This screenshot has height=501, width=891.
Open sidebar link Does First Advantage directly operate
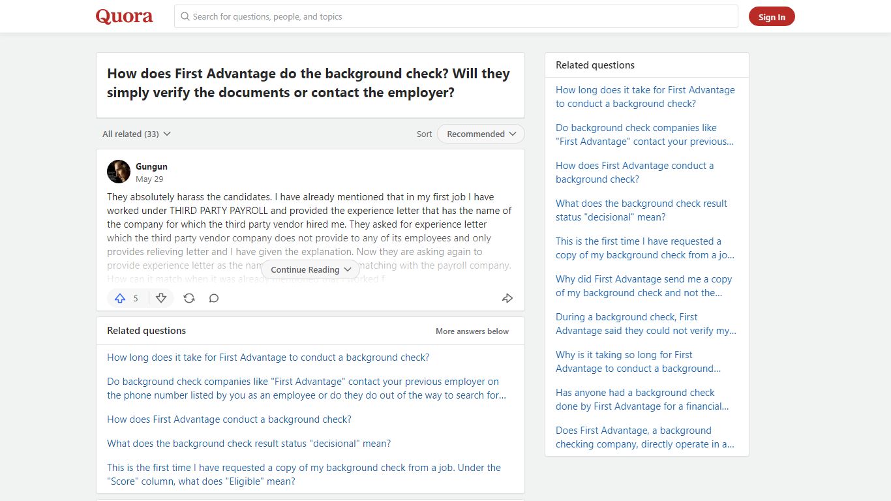645,437
